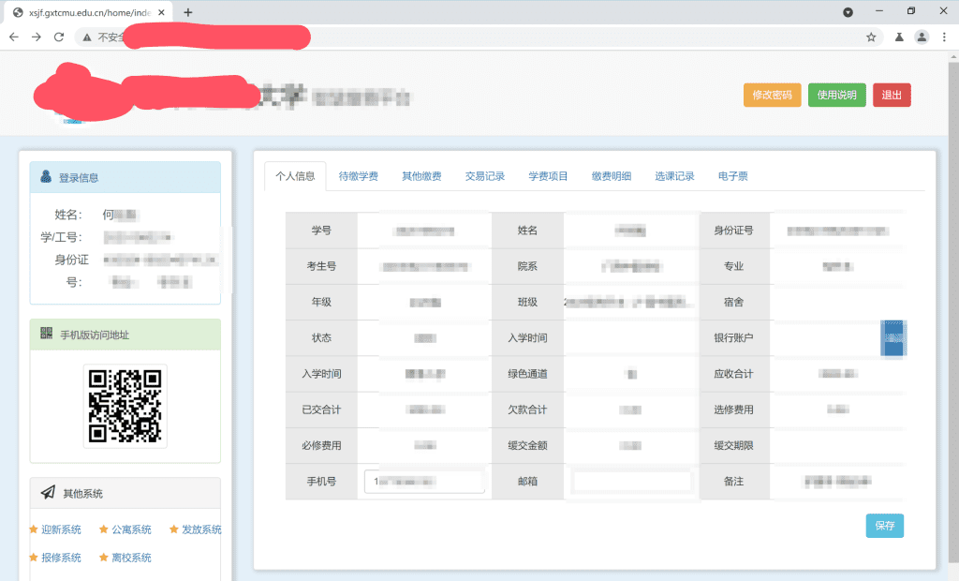Click the 邮箱 input field
Screen dimensions: 959x581
coord(632,482)
